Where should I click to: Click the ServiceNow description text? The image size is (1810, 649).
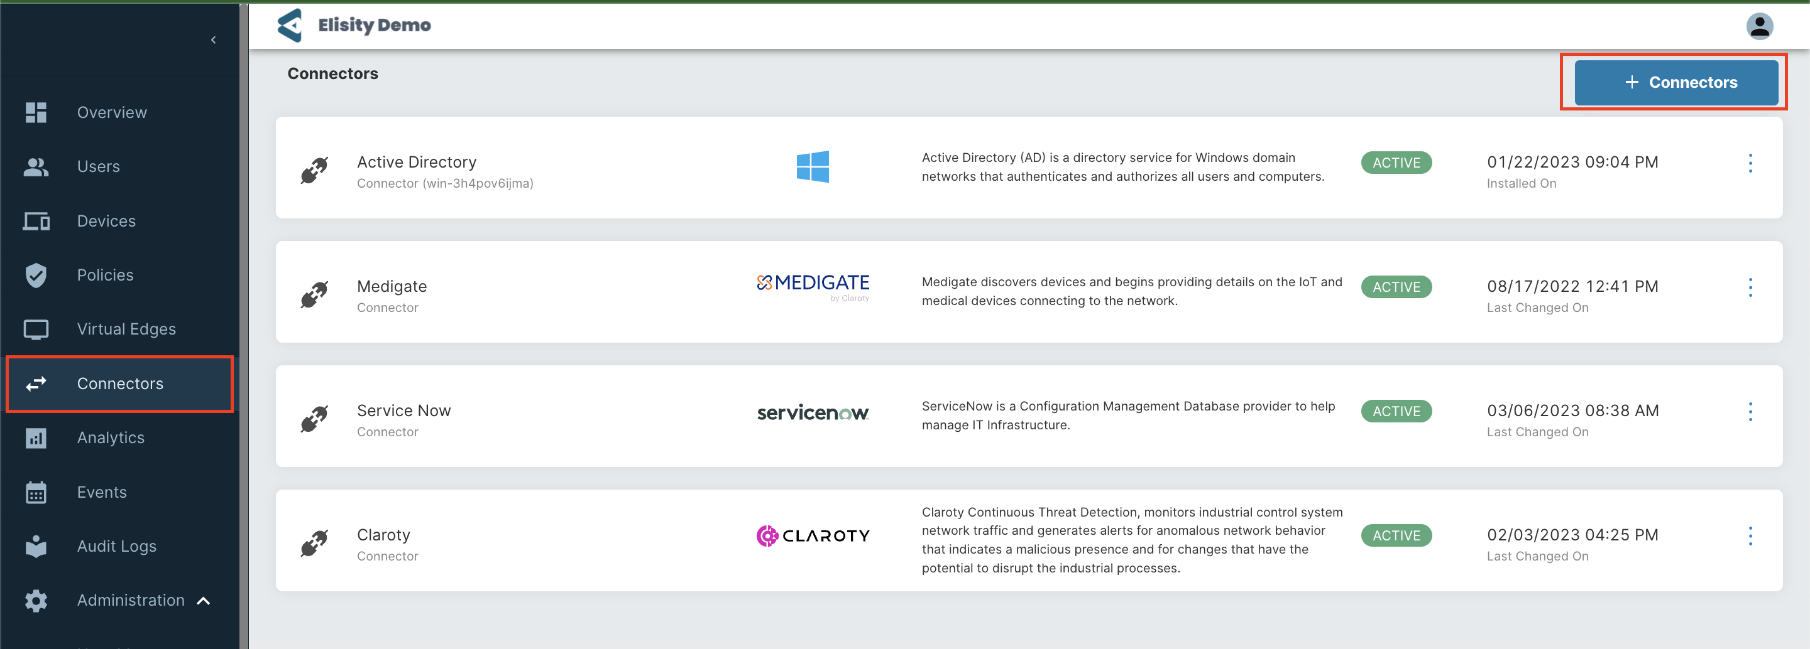pos(1129,416)
